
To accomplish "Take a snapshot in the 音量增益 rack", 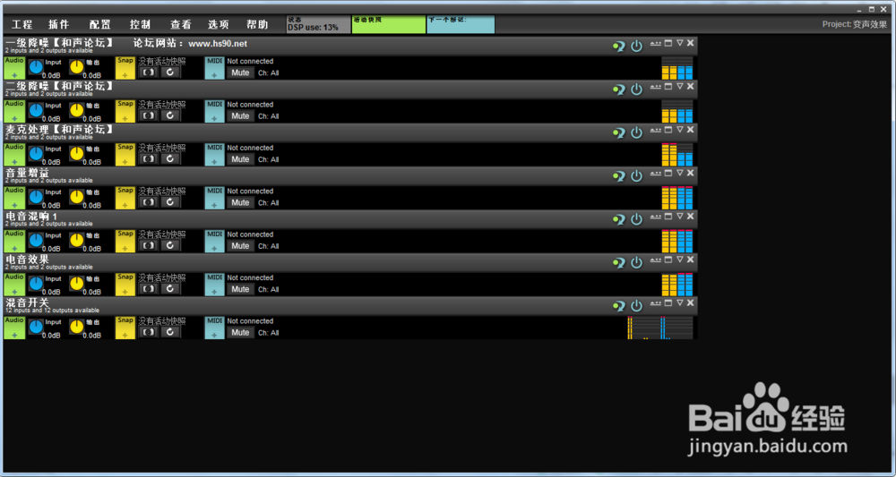I will [x=148, y=202].
